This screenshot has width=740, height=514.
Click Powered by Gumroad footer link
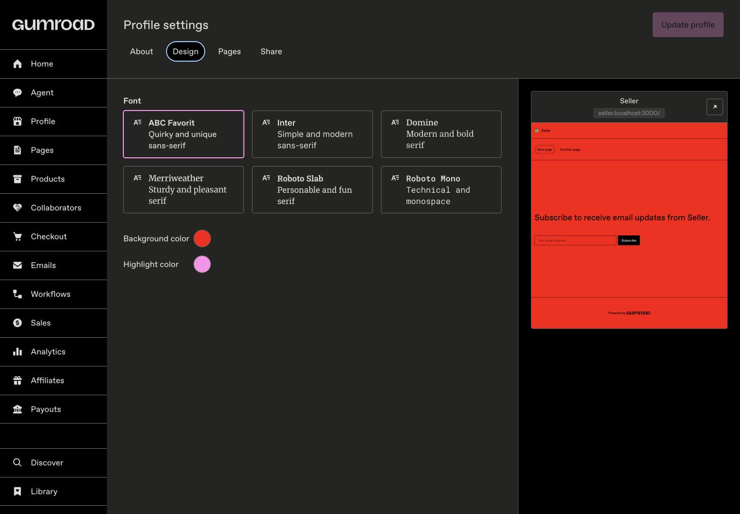pos(629,313)
